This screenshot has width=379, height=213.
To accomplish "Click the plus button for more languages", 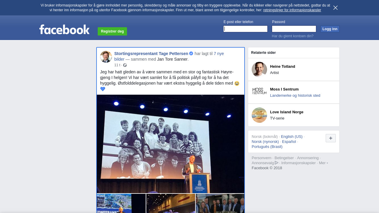I will coord(331,138).
